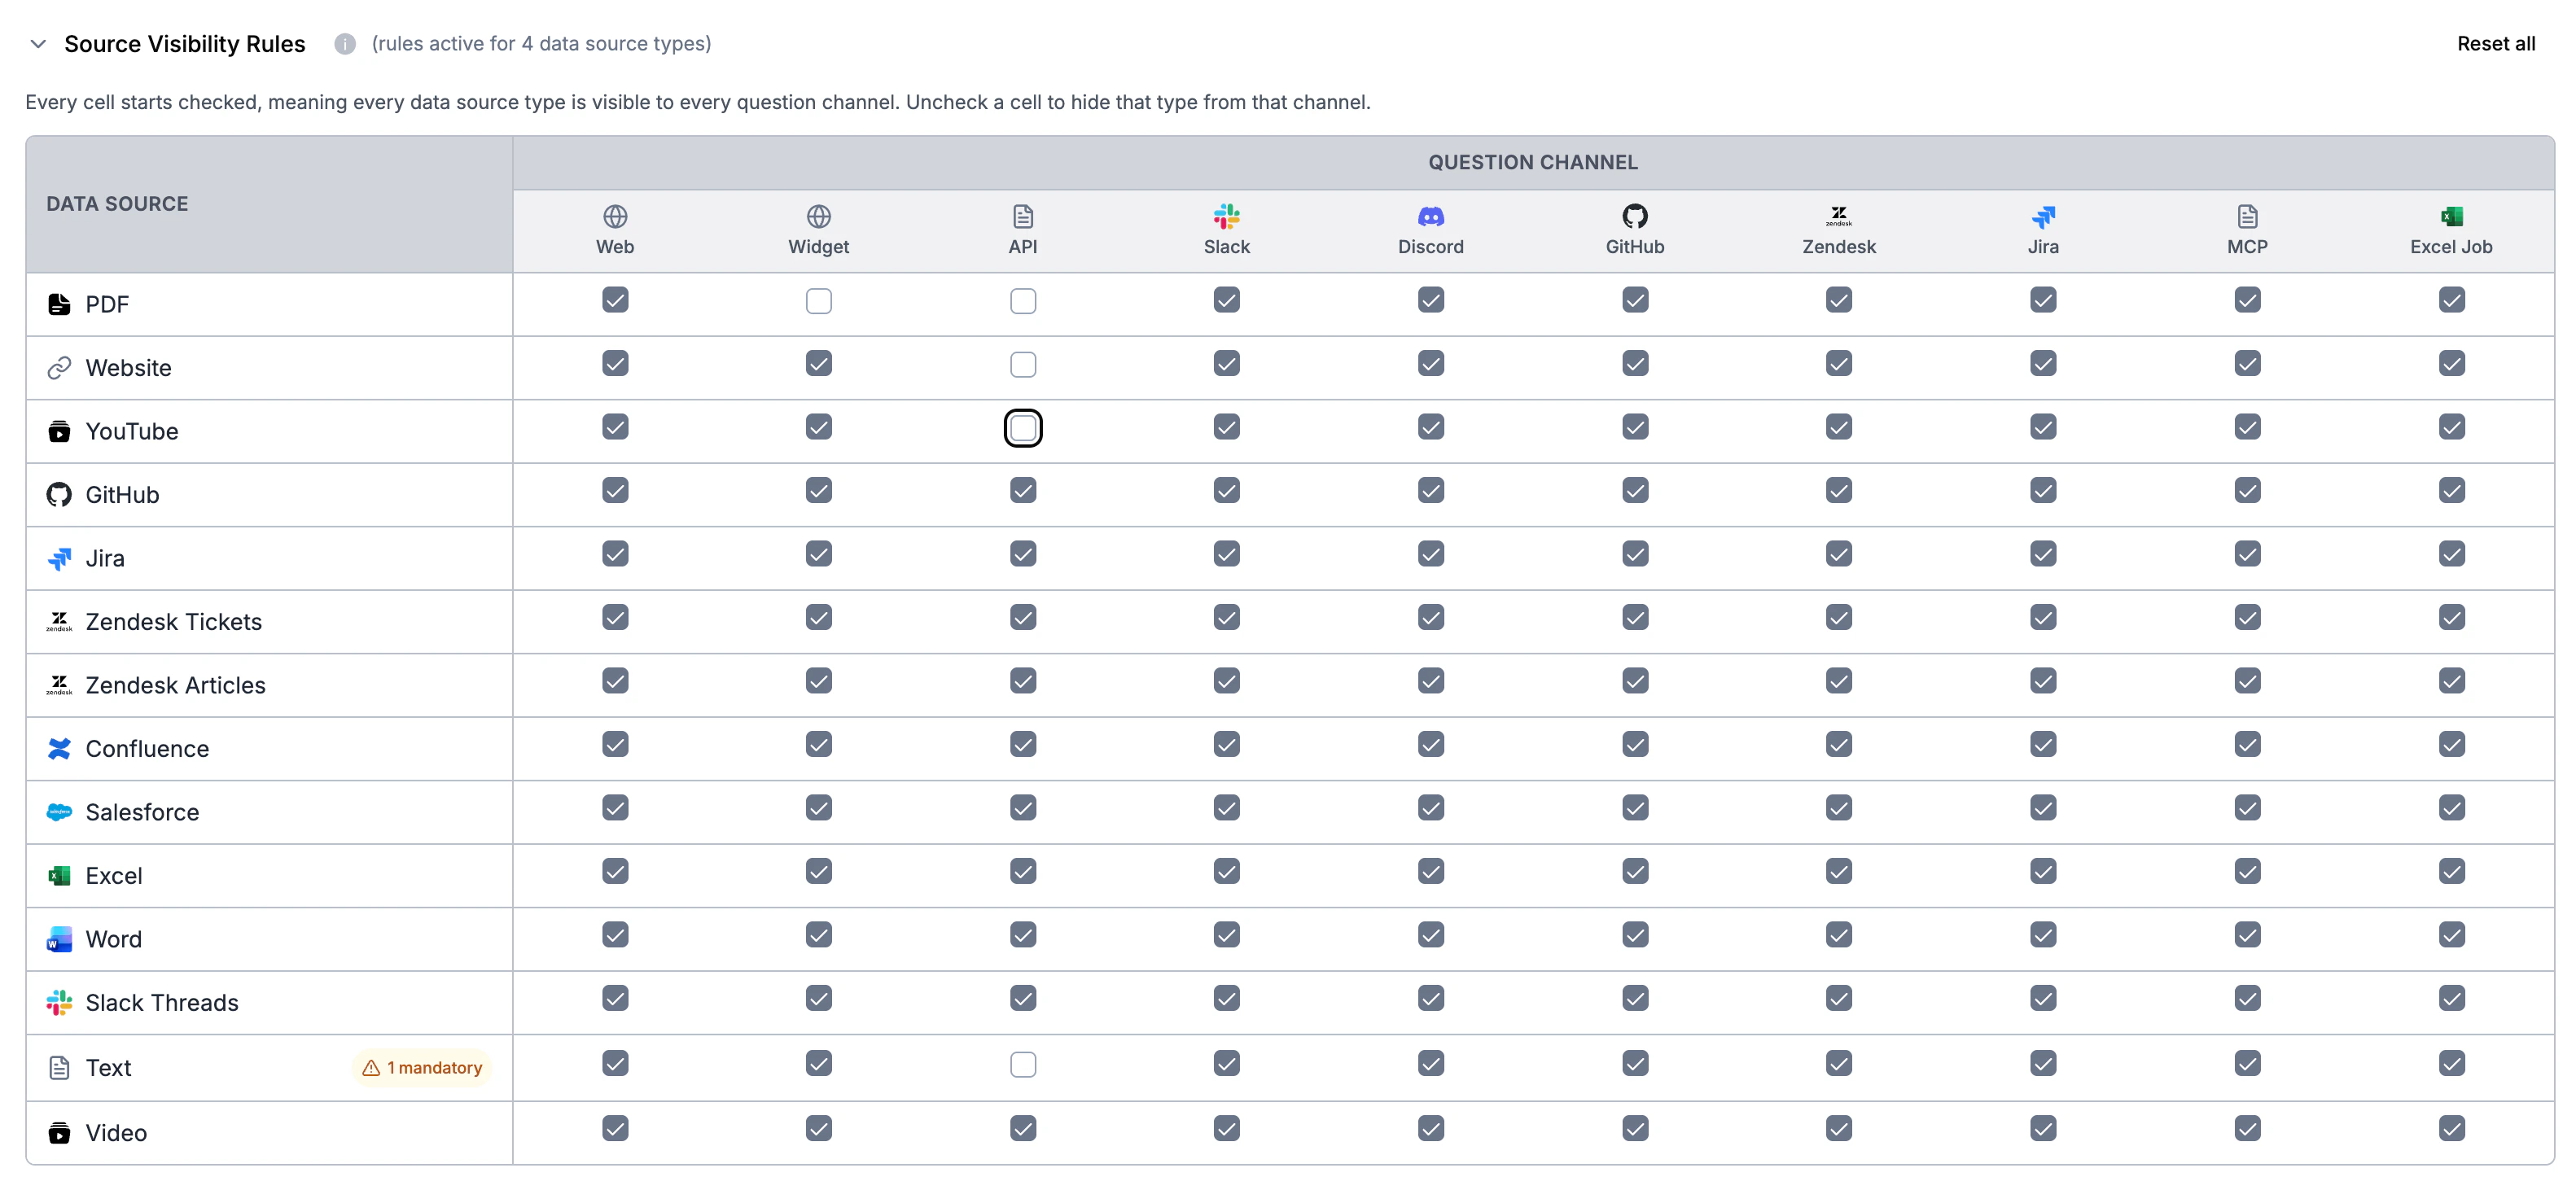The image size is (2576, 1203).
Task: Click the Word data source icon
Action: click(x=59, y=940)
